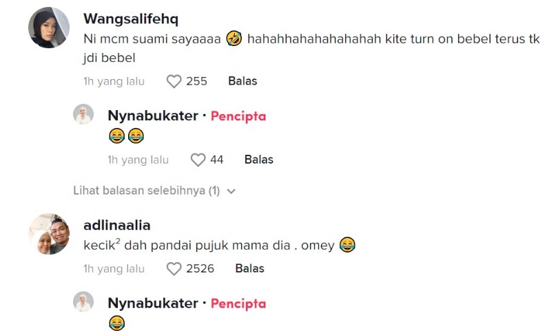Like Nynabukater's reply with 44 likes

tap(198, 160)
